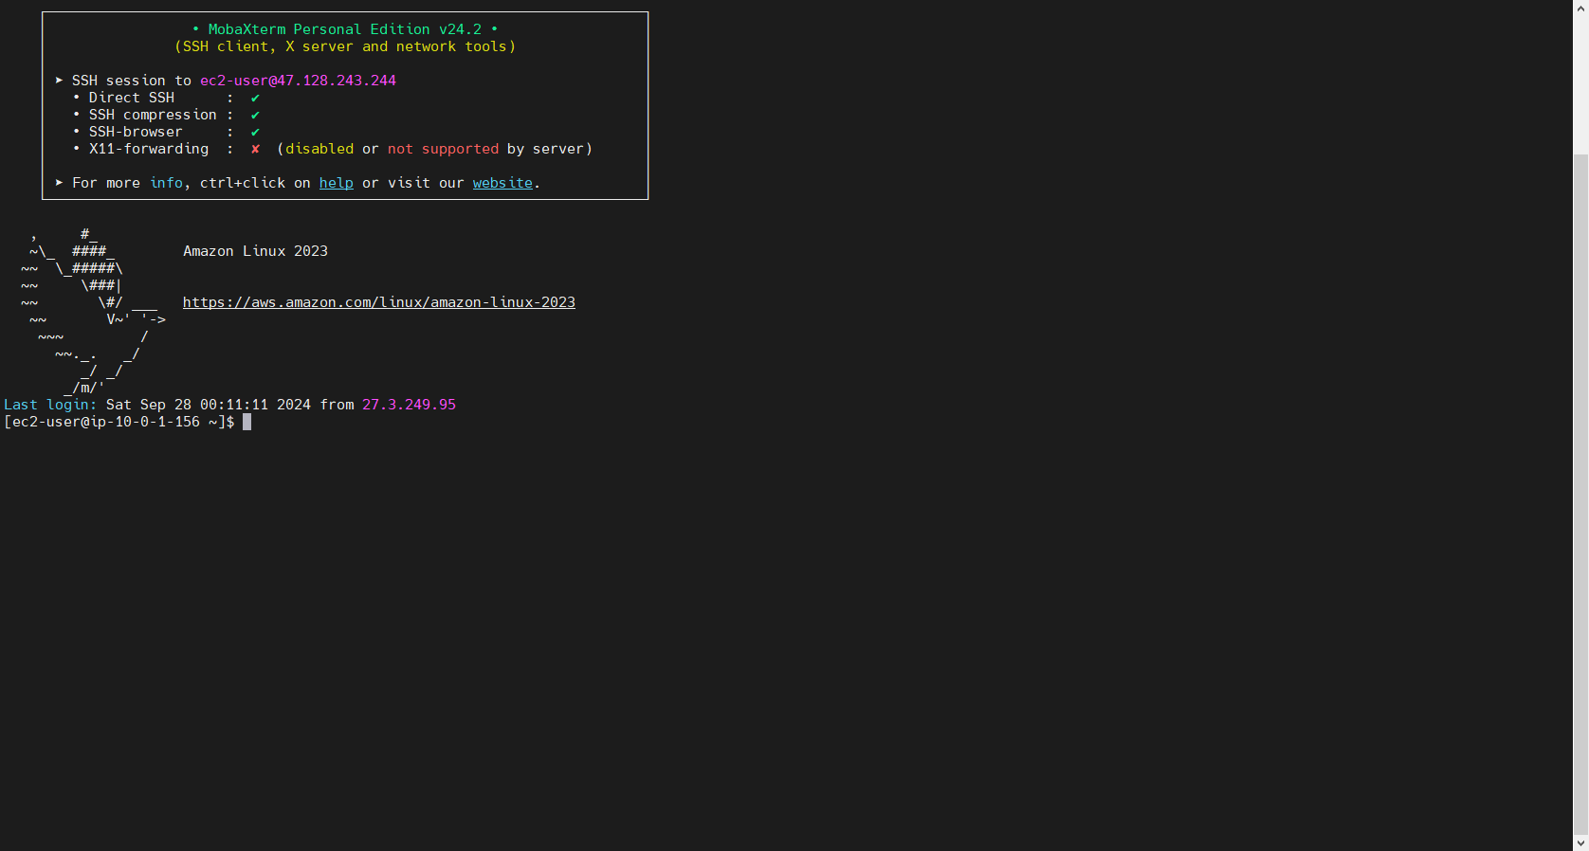The width and height of the screenshot is (1589, 851).
Task: Click the green checkmark beside SSH-browser
Action: [x=255, y=132]
